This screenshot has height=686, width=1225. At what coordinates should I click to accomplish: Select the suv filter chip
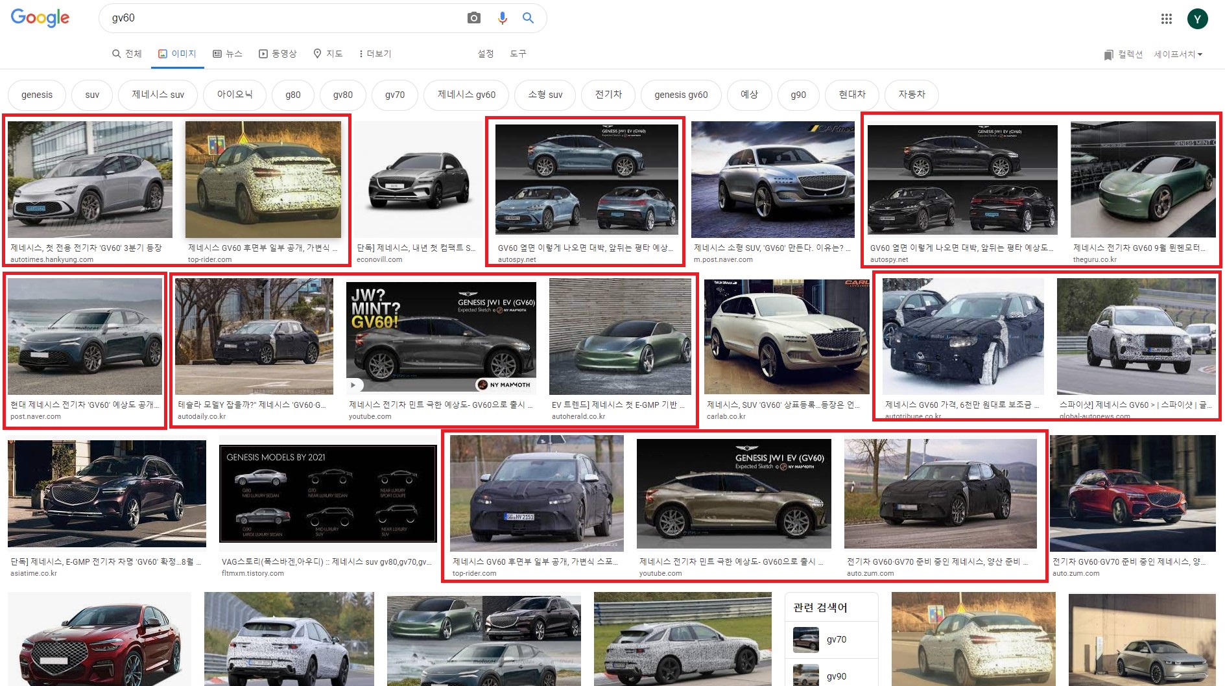(92, 95)
